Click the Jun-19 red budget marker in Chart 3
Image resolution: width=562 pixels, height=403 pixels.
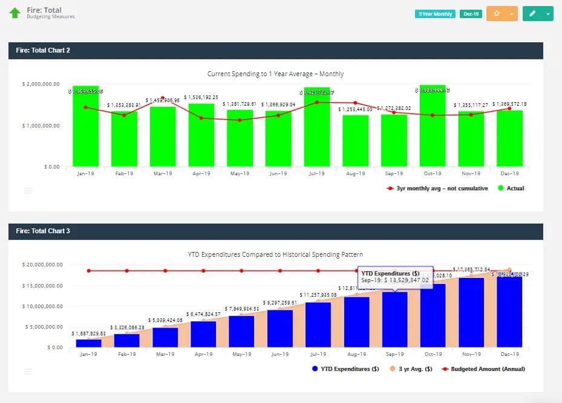pyautogui.click(x=280, y=271)
